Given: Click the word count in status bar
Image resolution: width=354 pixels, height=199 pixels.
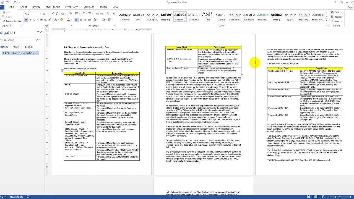Looking at the screenshot, I should click(16, 197).
